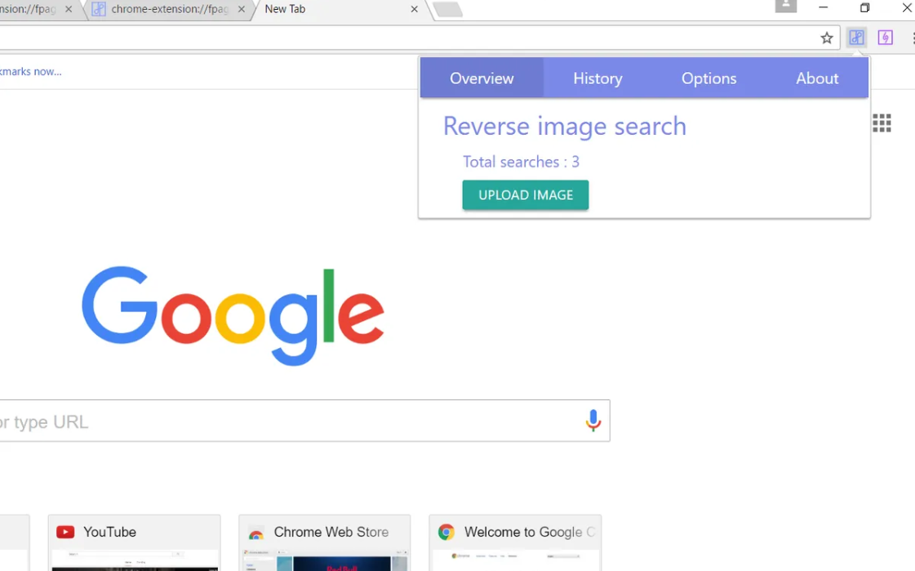Open the Google apps grid icon

coord(882,123)
